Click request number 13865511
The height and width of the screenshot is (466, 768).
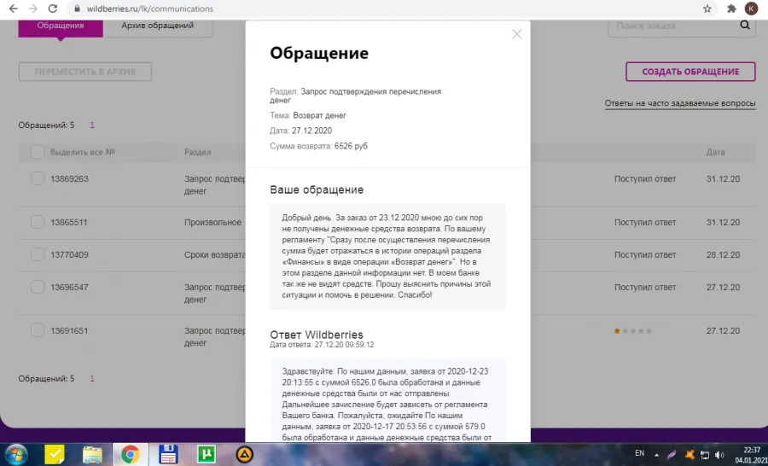tap(69, 222)
